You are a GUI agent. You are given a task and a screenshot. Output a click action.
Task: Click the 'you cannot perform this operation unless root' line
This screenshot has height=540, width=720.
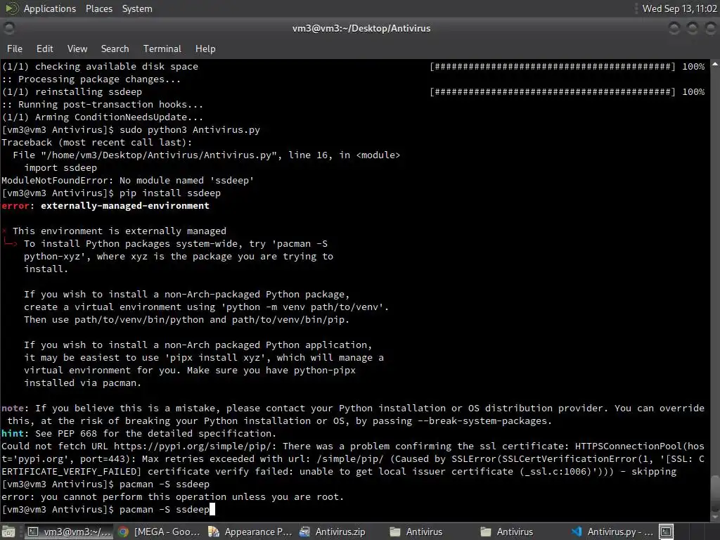tap(173, 497)
